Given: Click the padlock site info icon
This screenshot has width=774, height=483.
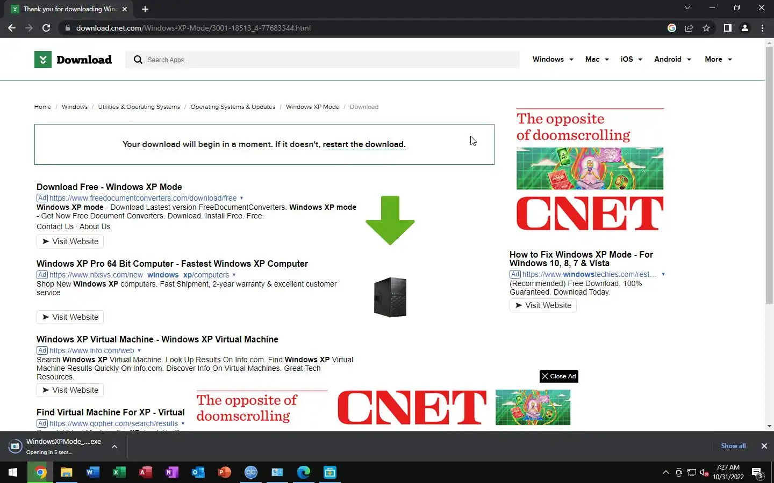Looking at the screenshot, I should pyautogui.click(x=67, y=28).
